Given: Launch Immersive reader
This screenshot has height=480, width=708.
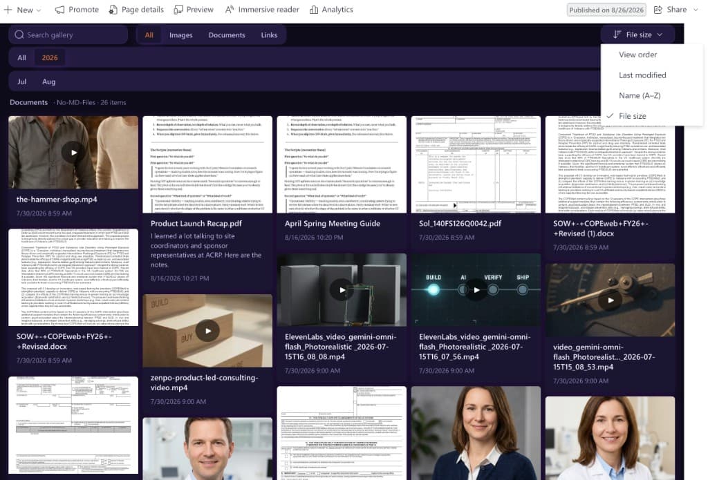Looking at the screenshot, I should [x=262, y=10].
